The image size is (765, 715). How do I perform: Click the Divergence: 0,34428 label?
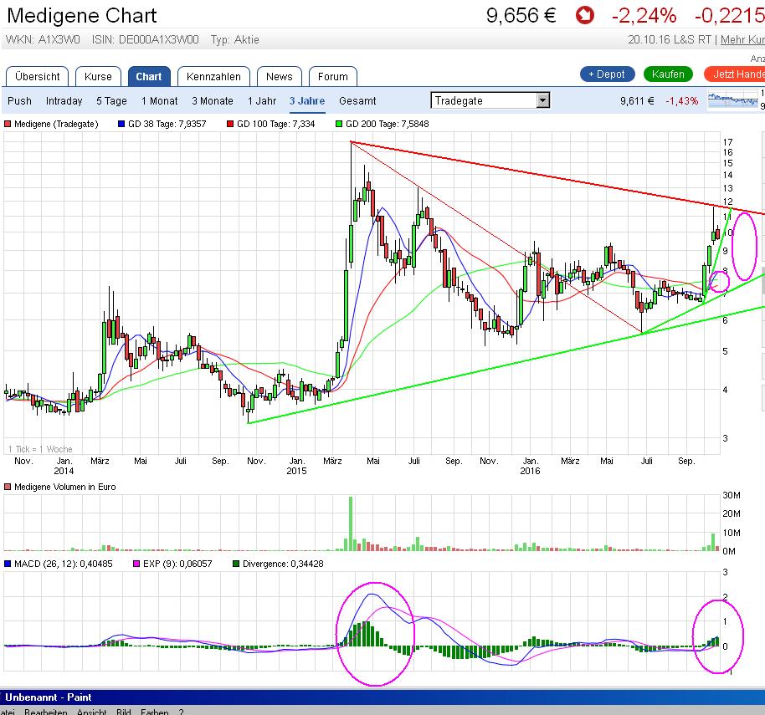pos(283,564)
